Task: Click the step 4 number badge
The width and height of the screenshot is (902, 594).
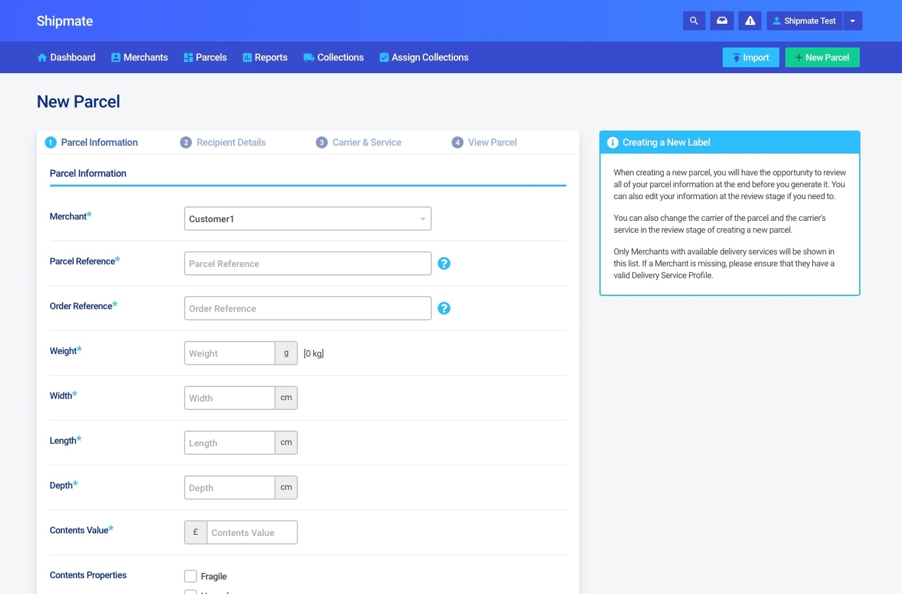Action: point(458,142)
